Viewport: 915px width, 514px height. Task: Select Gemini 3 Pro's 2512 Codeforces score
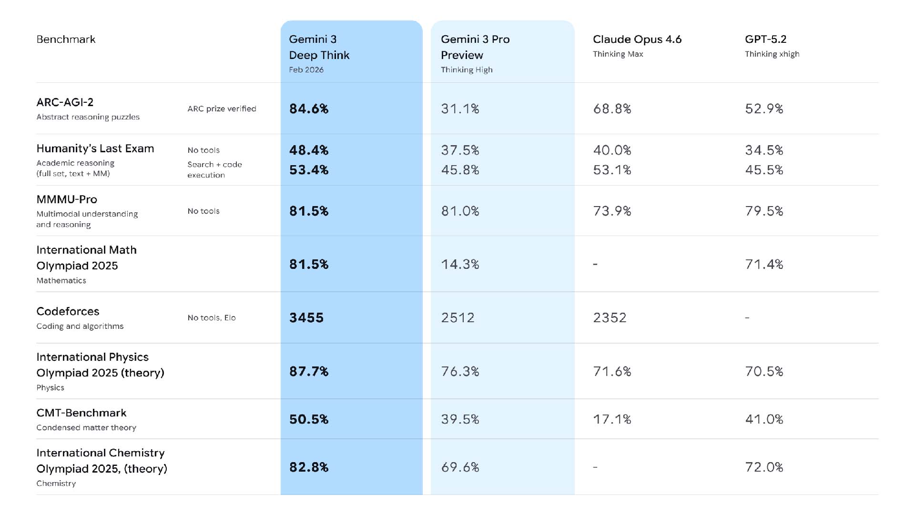click(x=457, y=318)
